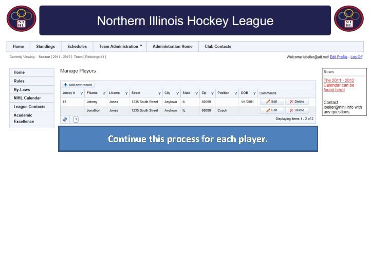Open filter icon for Street column
The height and width of the screenshot is (277, 370).
pos(159,93)
